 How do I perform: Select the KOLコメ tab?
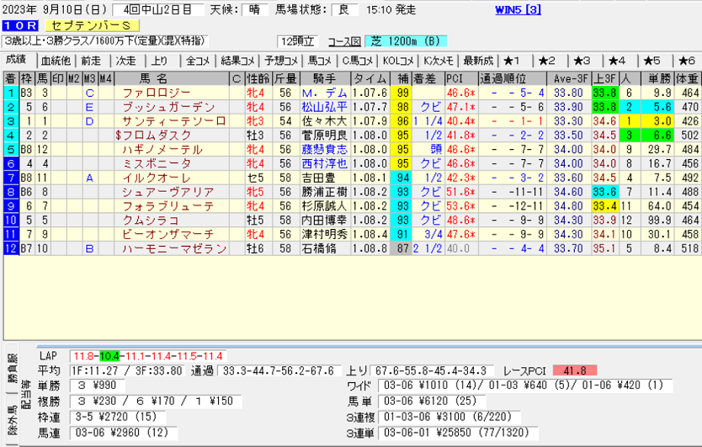point(397,61)
